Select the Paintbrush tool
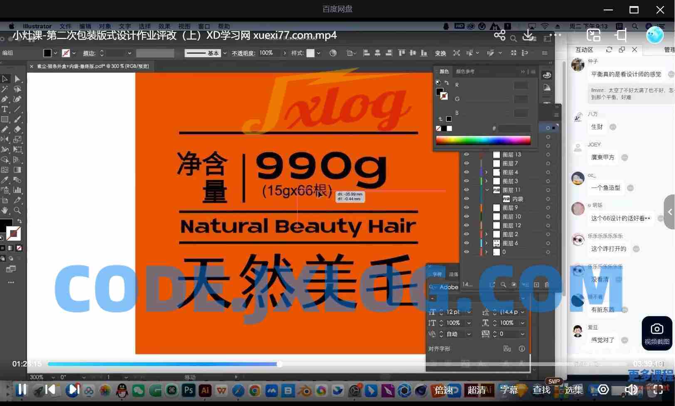 (17, 119)
